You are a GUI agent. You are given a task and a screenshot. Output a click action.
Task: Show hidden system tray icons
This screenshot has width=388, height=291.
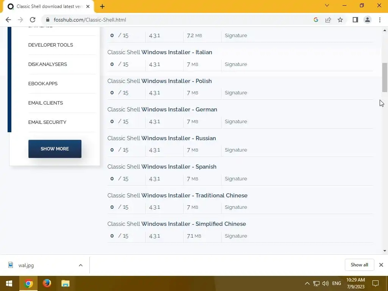tap(307, 283)
